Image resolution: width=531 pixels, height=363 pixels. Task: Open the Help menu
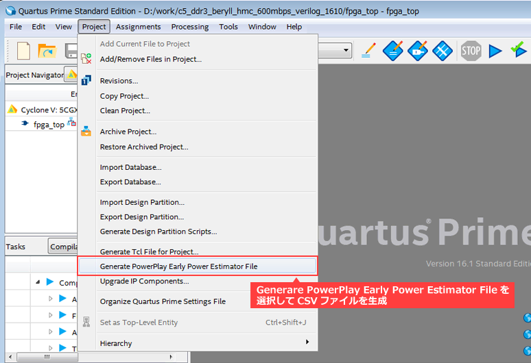pos(294,27)
